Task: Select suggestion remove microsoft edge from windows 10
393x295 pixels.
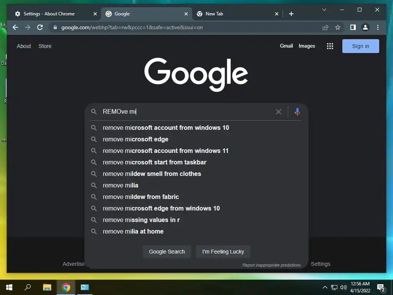Action: 196,209
